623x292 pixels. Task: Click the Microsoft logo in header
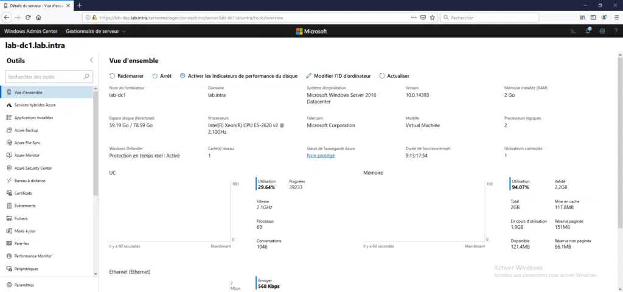pyautogui.click(x=311, y=31)
